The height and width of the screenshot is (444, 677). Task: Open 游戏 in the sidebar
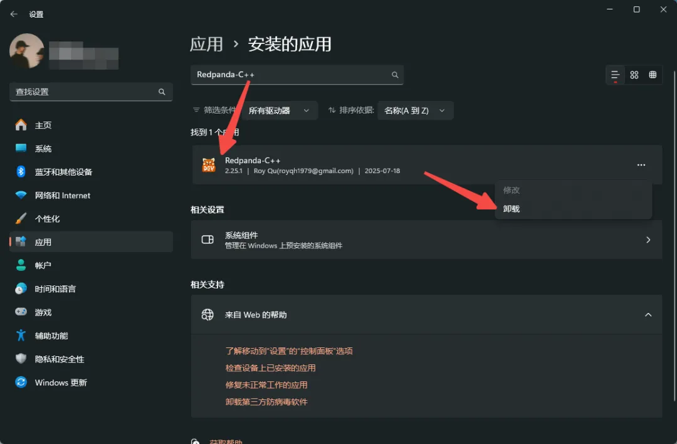91,312
